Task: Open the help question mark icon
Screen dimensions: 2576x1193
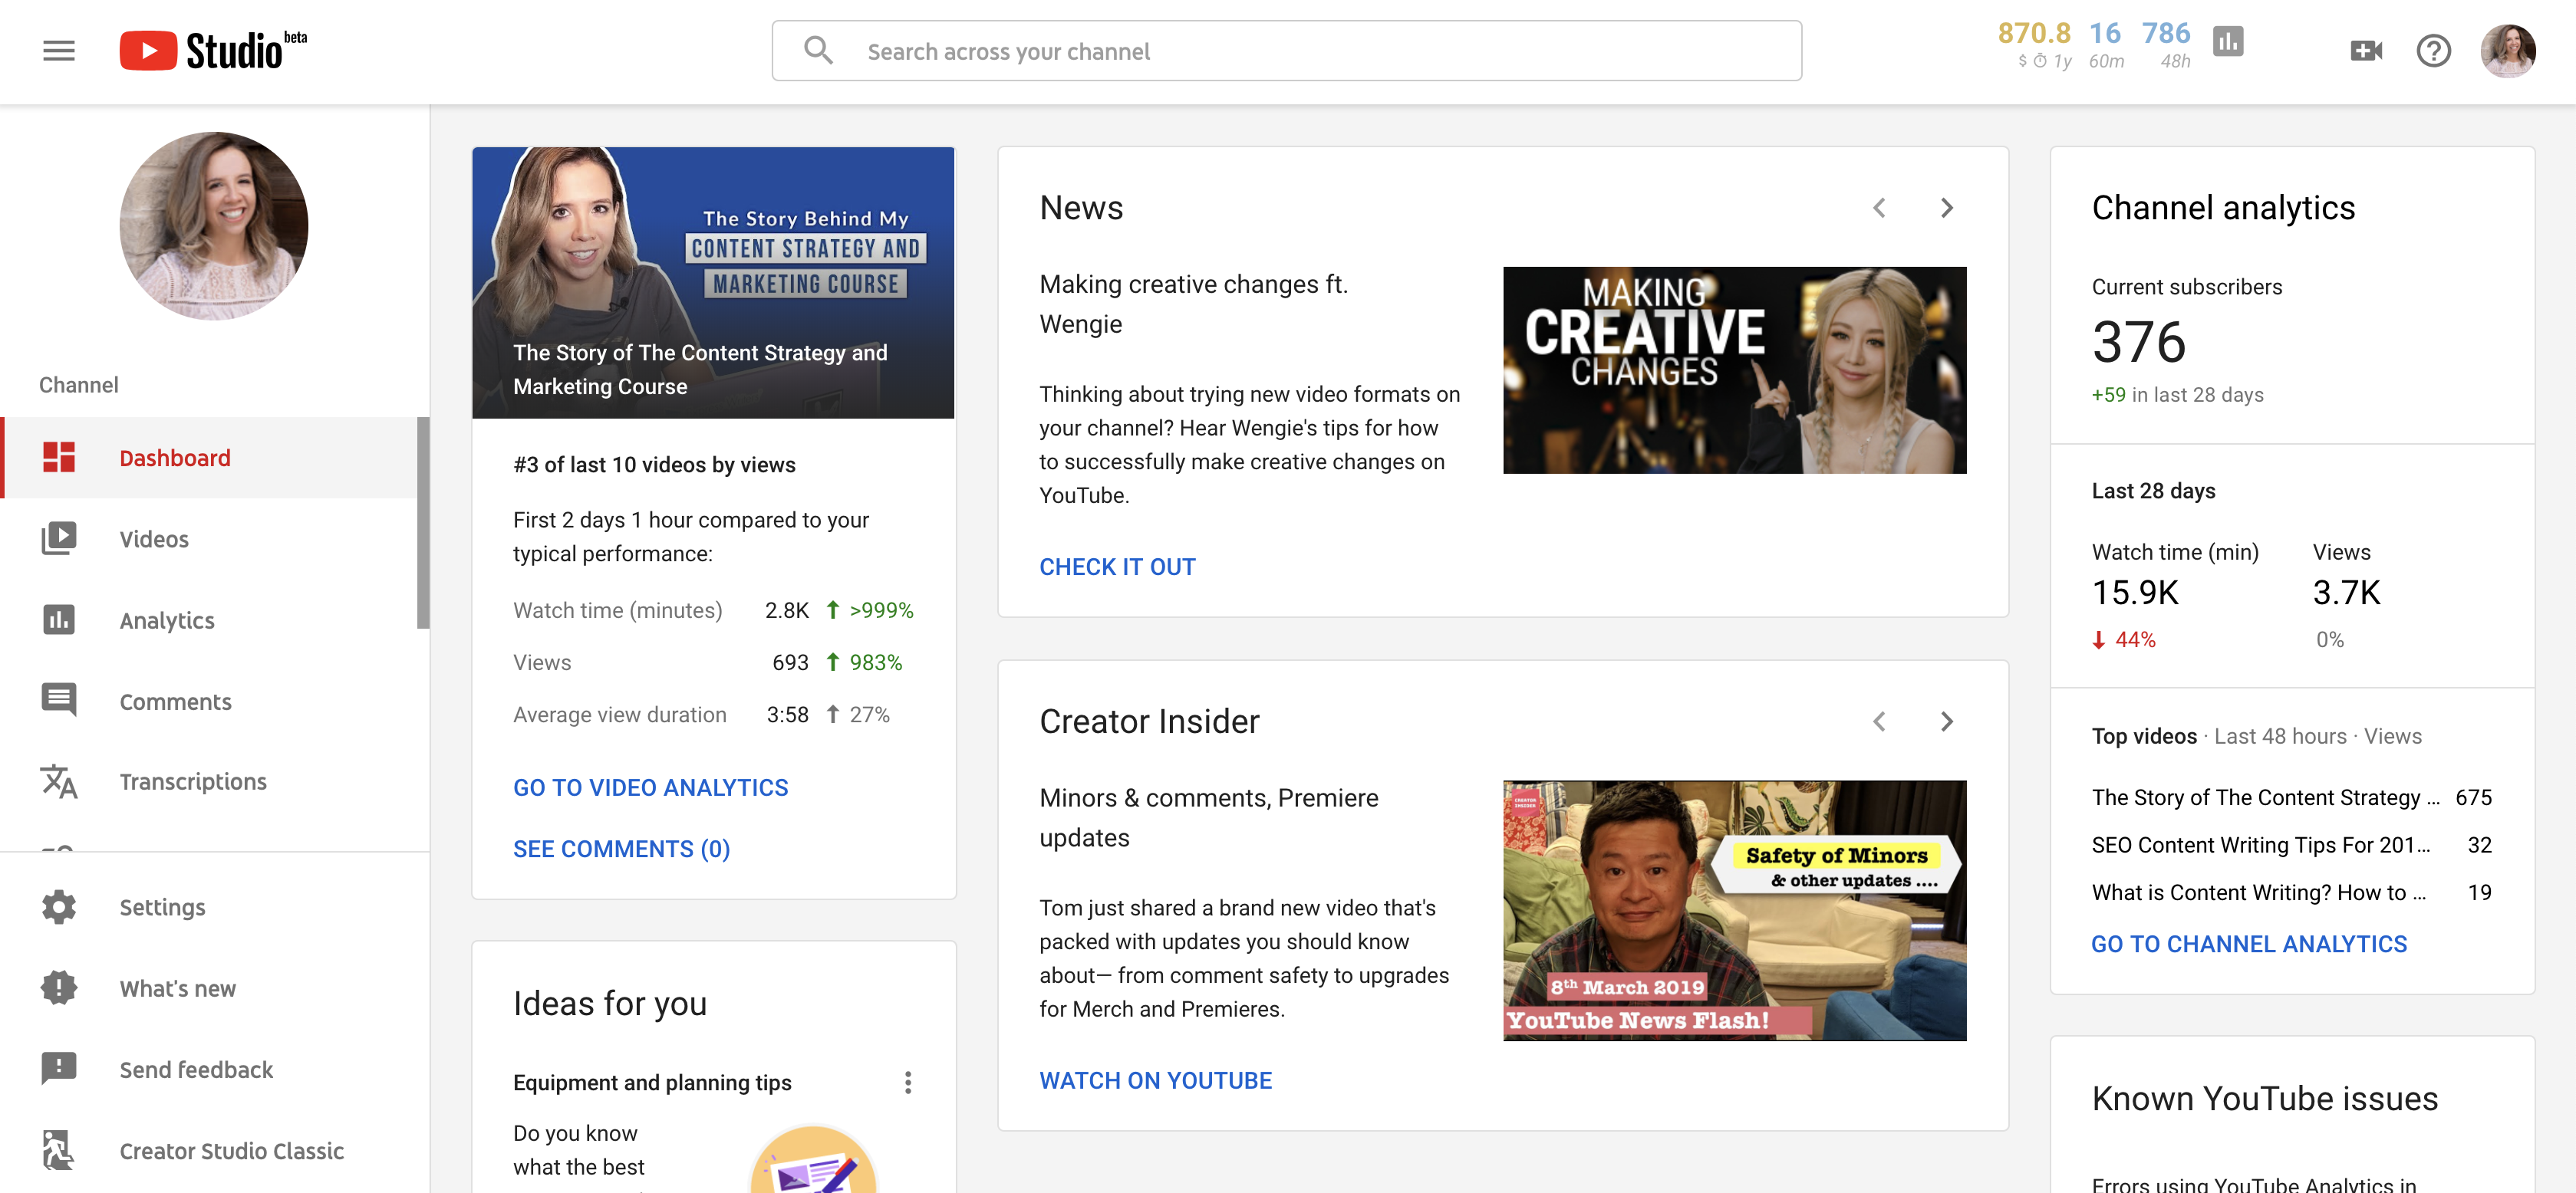Action: [x=2433, y=51]
